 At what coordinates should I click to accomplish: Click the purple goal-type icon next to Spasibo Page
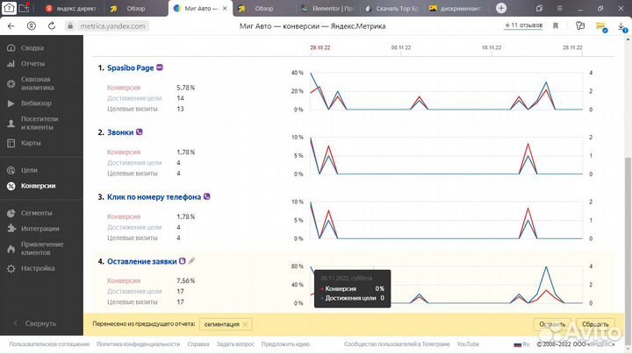[x=160, y=67]
